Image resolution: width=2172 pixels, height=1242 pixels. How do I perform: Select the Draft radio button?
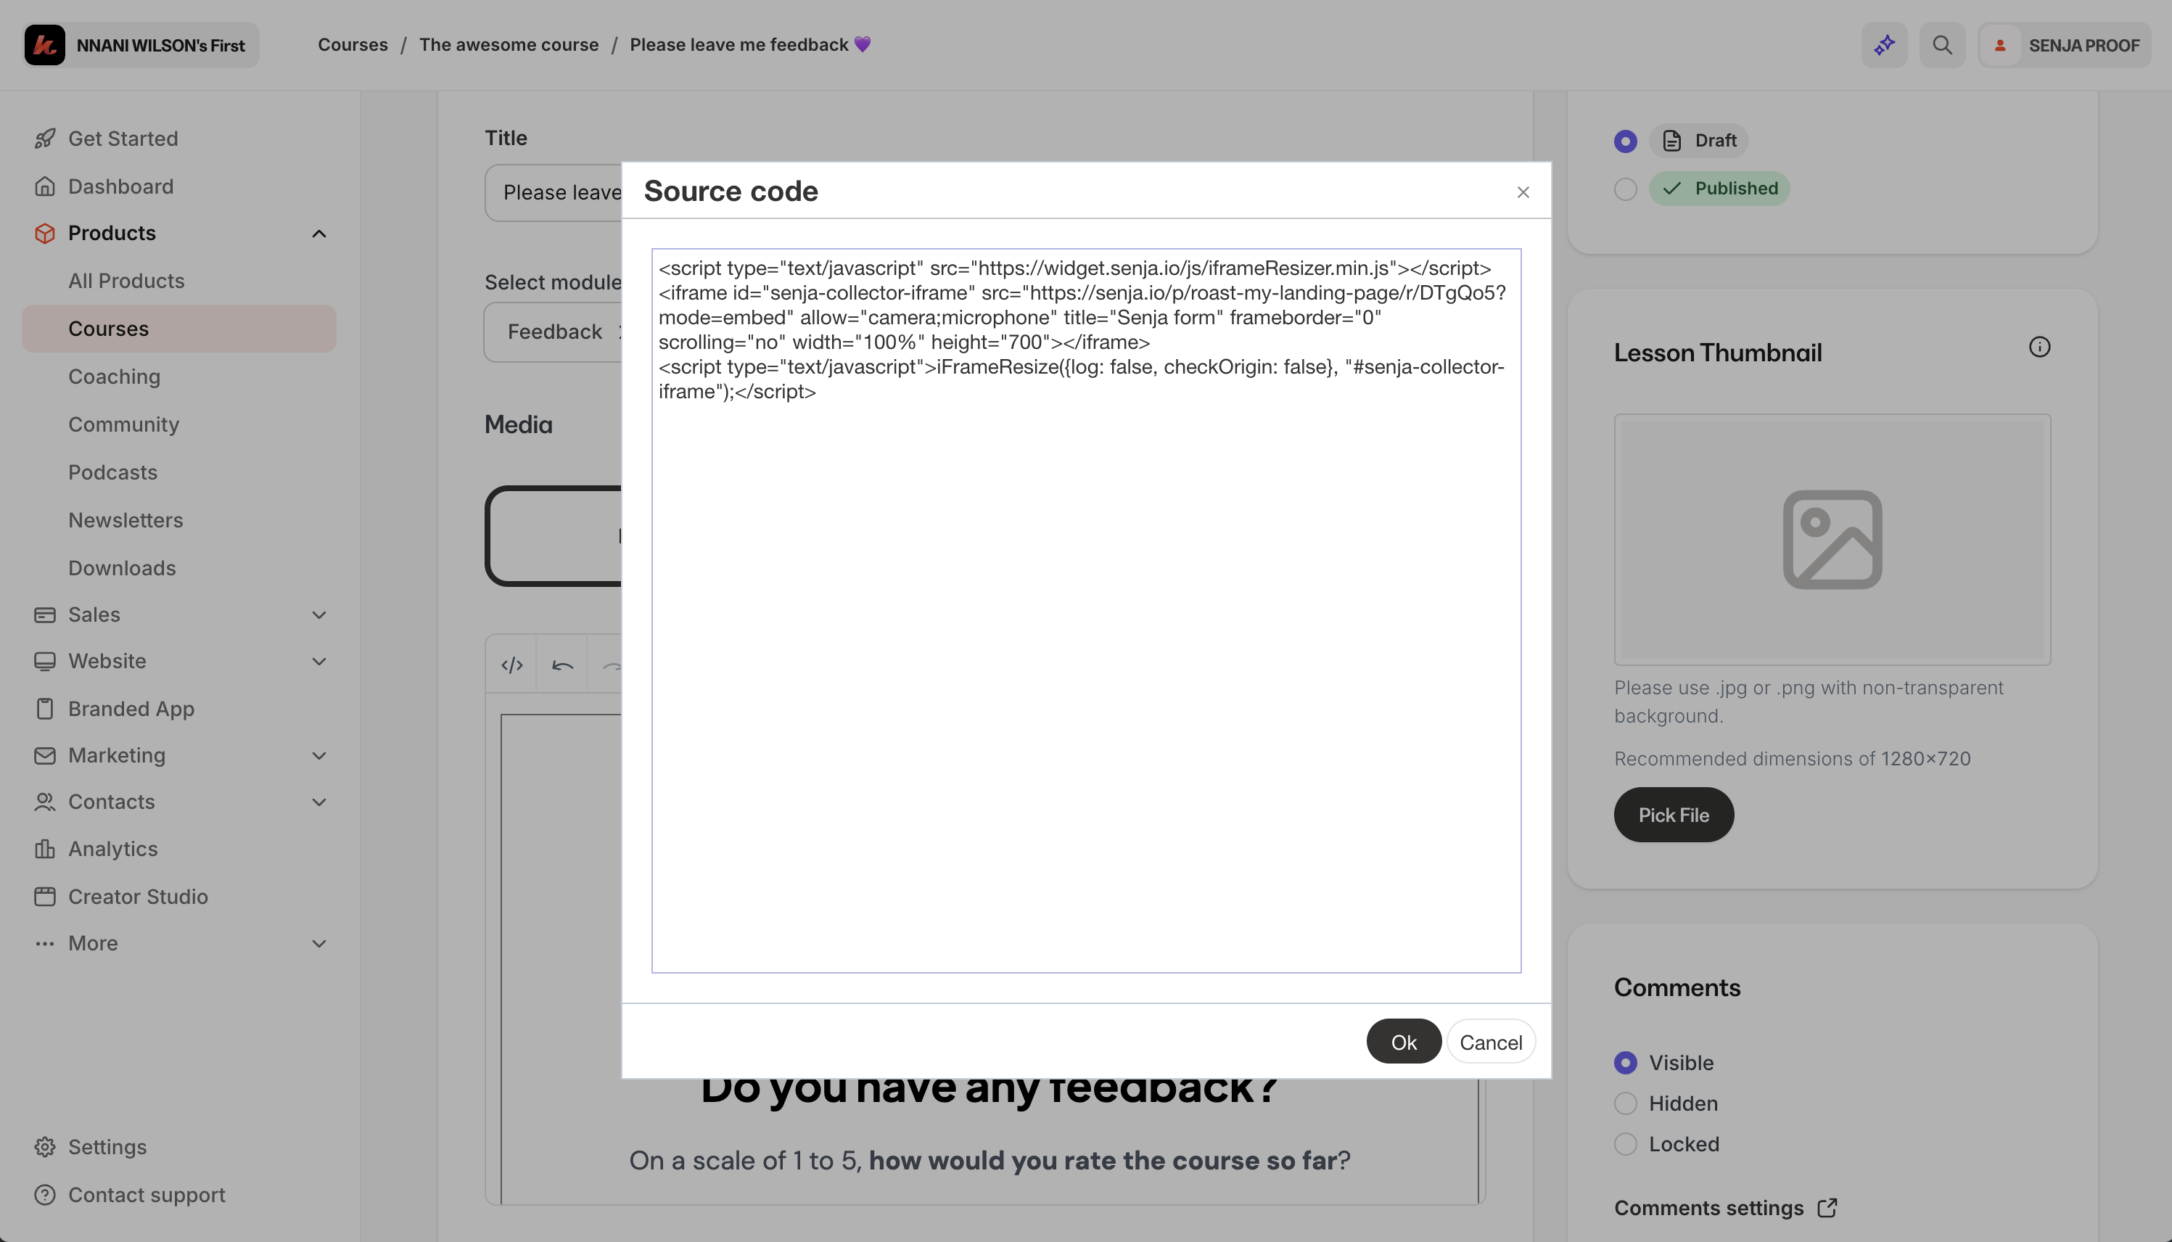point(1626,141)
